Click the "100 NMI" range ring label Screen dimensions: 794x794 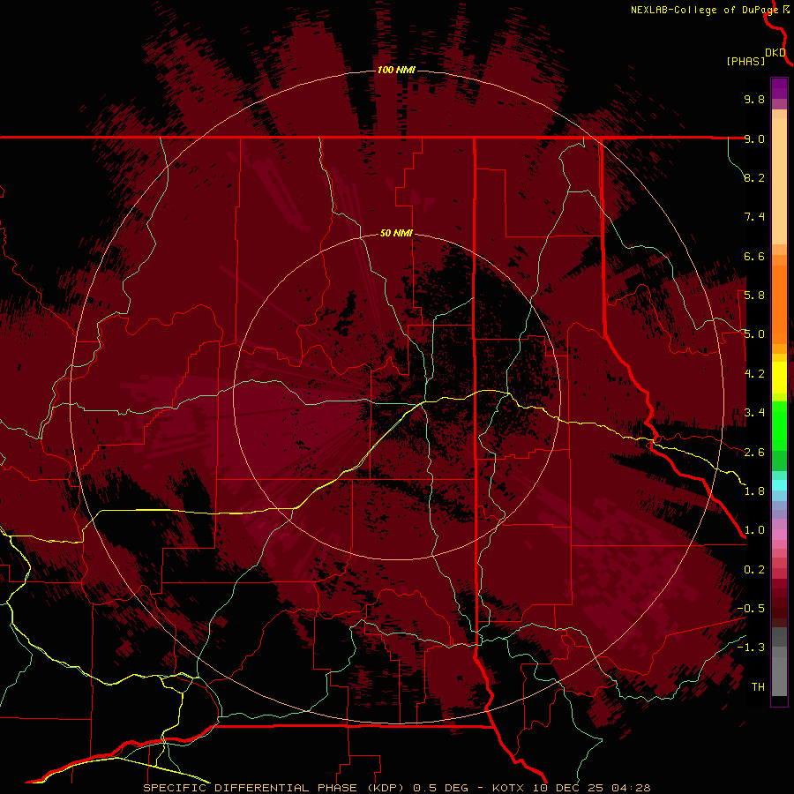[x=396, y=70]
